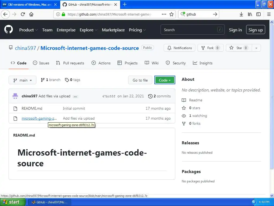This screenshot has width=274, height=206.
Task: Open a new browser tab with plus
Action: (x=125, y=4)
